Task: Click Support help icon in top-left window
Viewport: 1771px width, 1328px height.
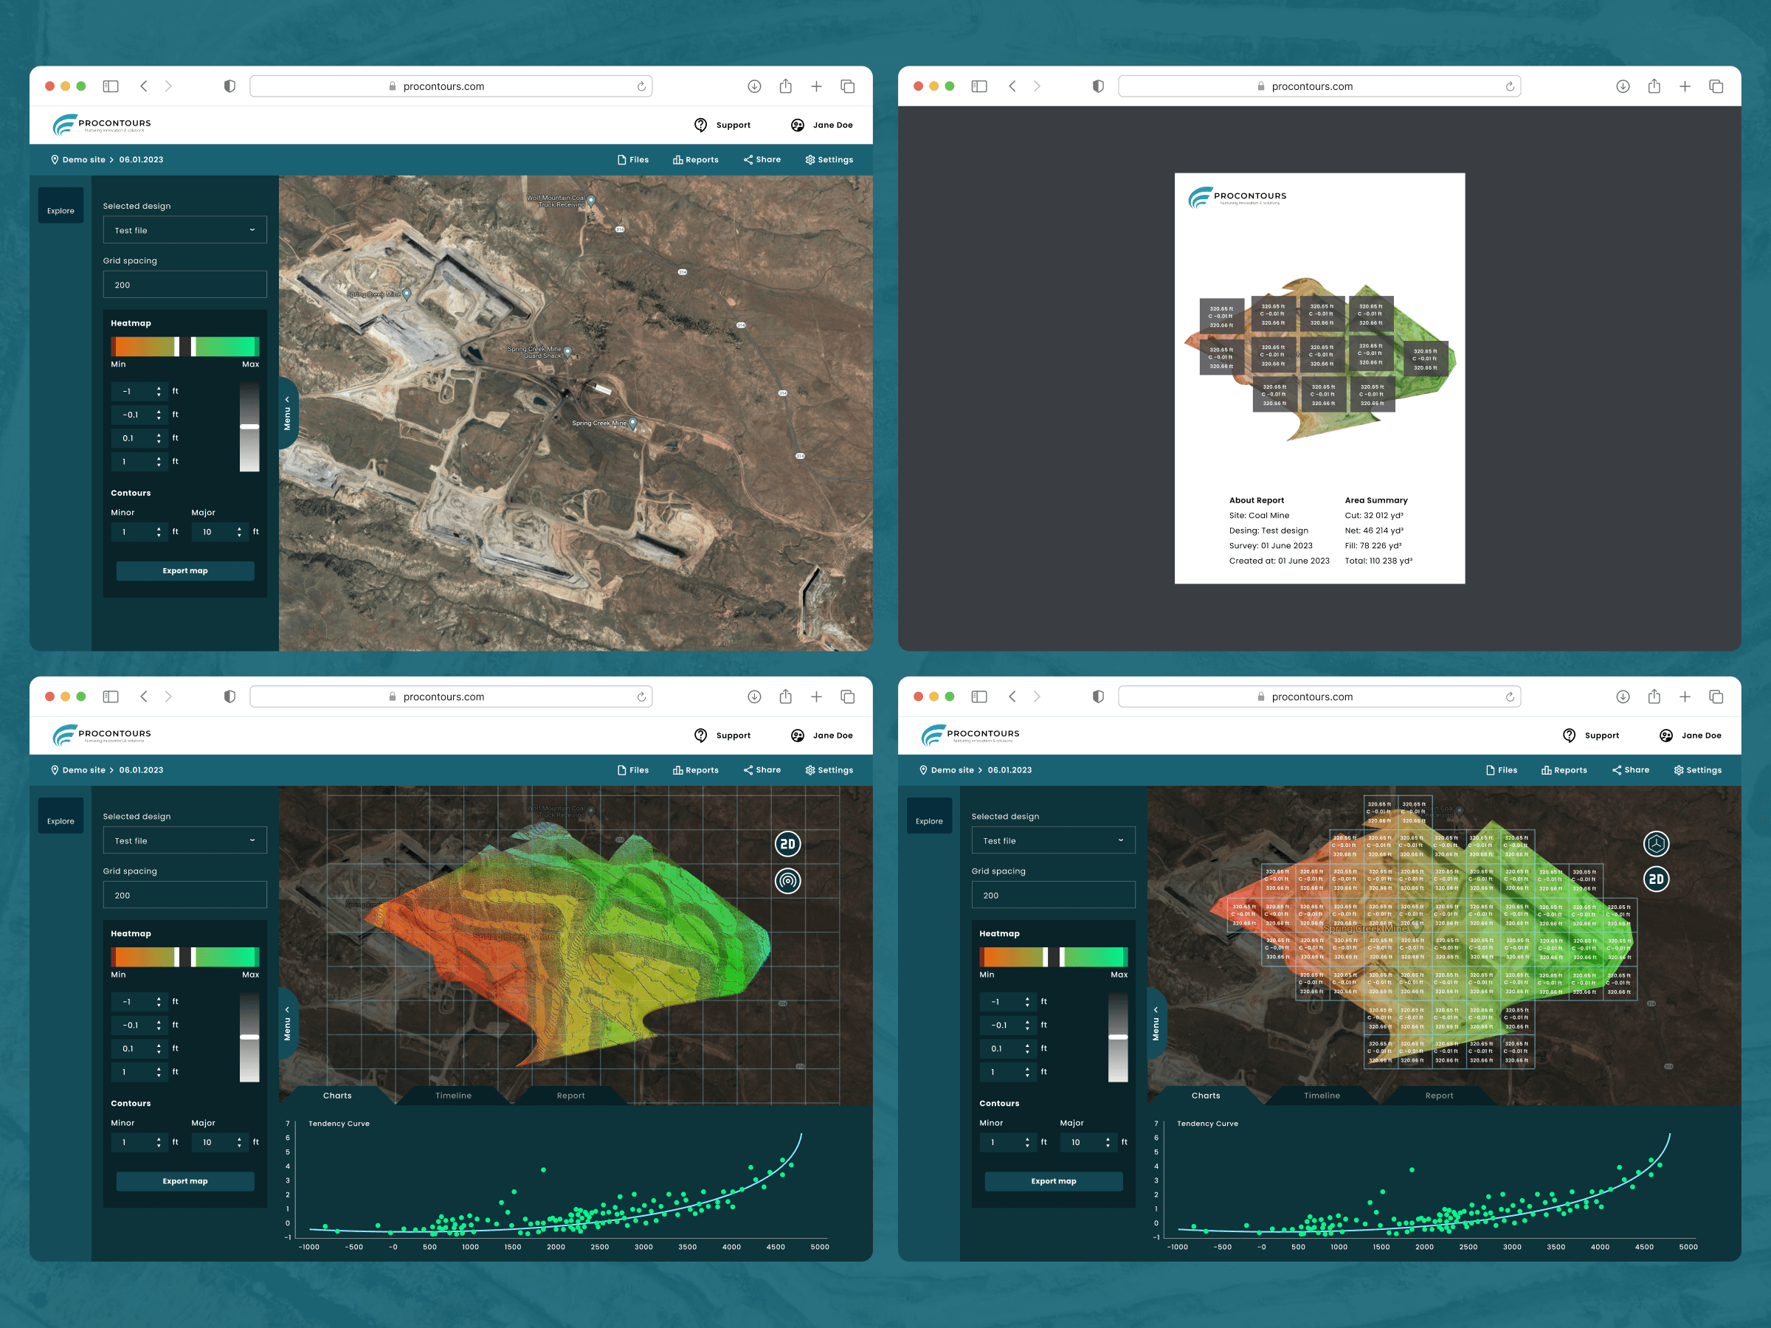Action: (x=700, y=125)
